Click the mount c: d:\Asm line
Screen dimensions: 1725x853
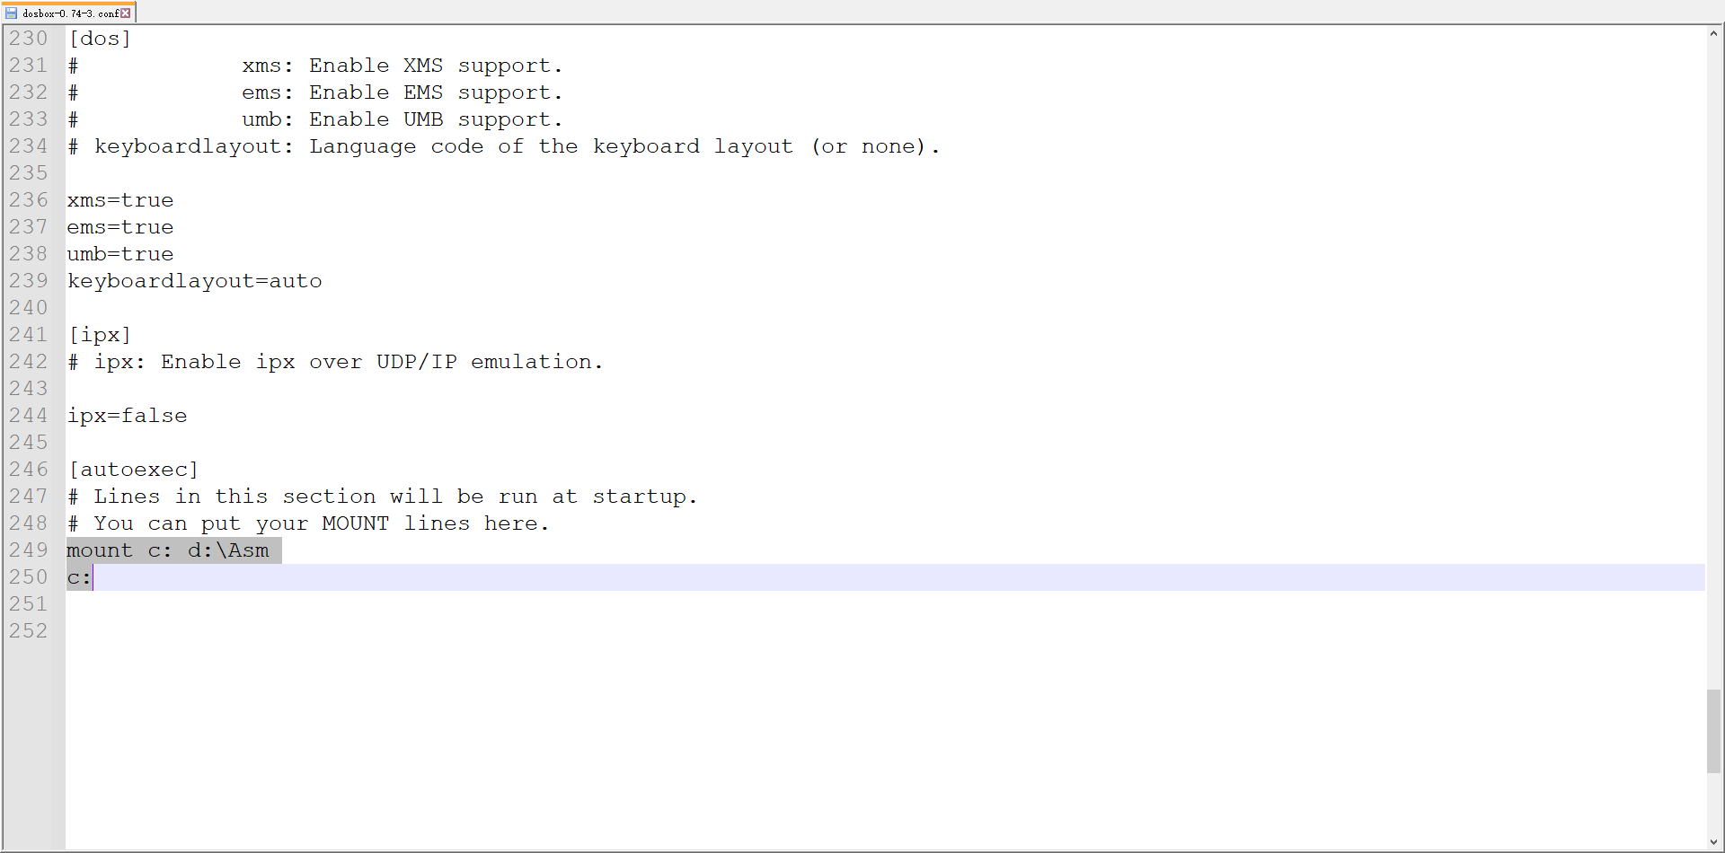(168, 550)
